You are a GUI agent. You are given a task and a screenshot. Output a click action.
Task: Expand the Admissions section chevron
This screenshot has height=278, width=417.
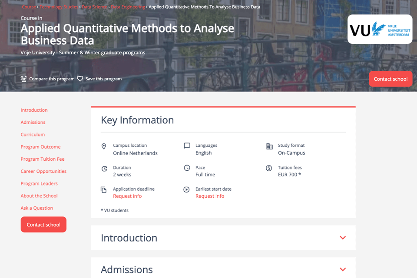point(343,269)
